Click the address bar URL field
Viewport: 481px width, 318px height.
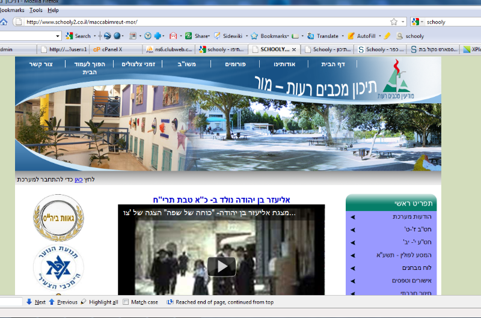[206, 22]
